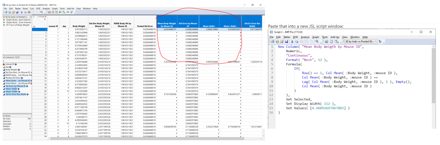Click Cut scissors icon in data table toolbar
The width and height of the screenshot is (440, 145).
[x=21, y=12]
